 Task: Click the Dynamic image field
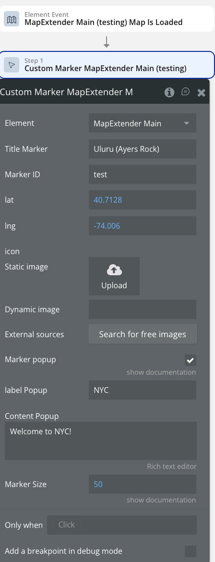[142, 309]
